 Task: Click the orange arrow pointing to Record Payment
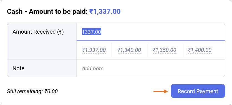[161, 91]
